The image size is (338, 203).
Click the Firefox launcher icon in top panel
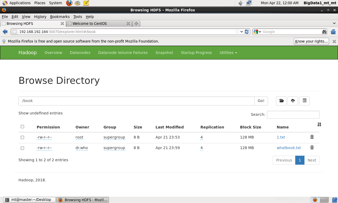tap(69, 3)
